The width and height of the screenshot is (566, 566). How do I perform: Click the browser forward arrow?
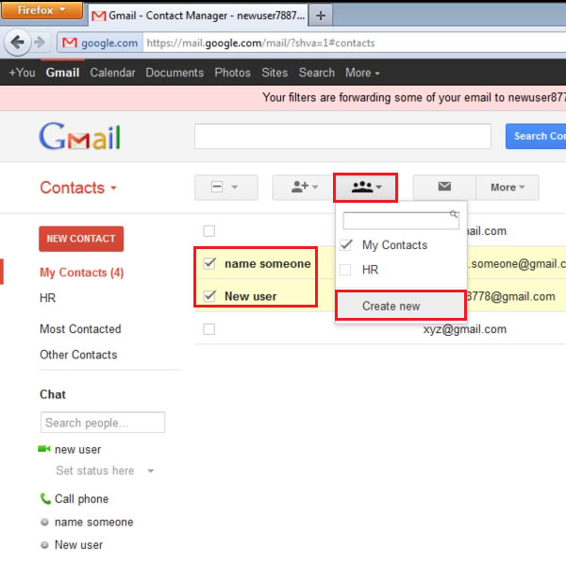point(40,42)
